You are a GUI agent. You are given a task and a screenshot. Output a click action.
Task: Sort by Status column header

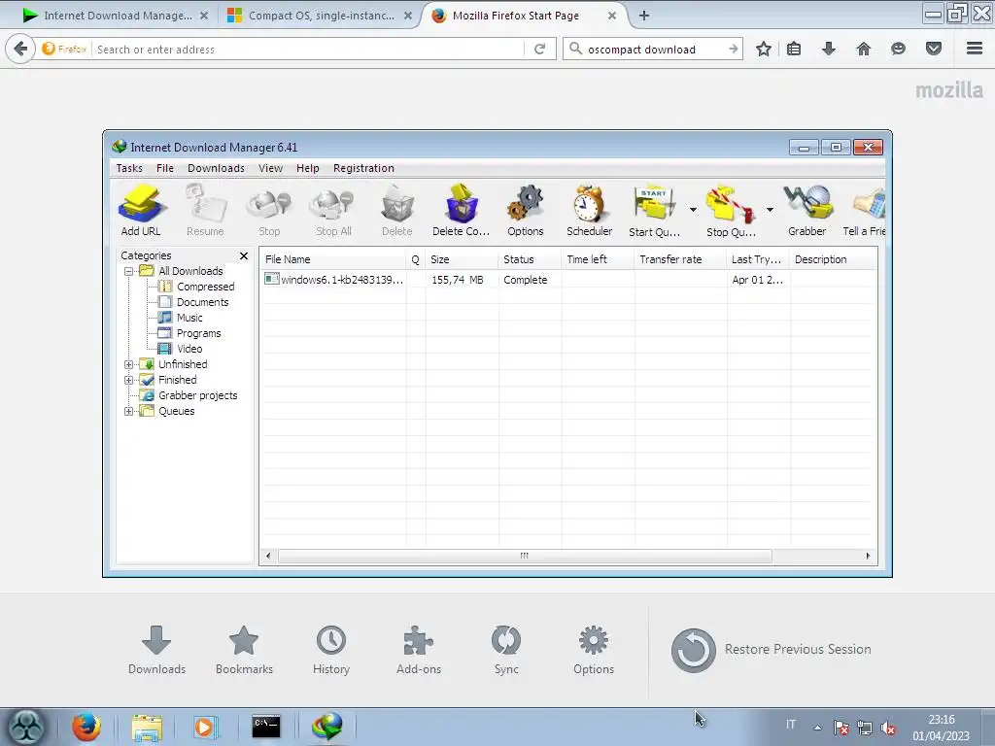(530, 259)
